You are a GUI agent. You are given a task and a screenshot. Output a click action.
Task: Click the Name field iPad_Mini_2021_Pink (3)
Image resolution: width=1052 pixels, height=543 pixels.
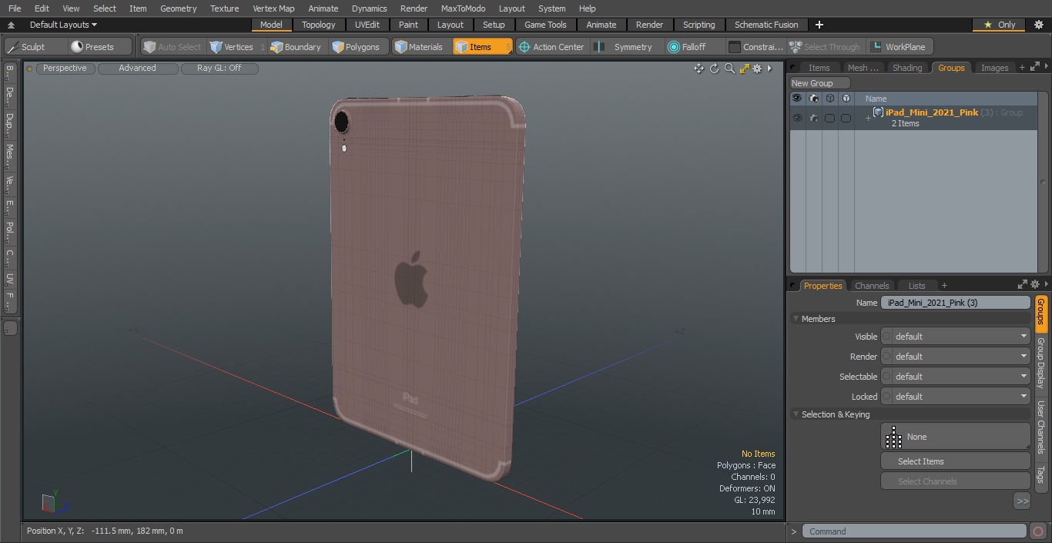955,303
